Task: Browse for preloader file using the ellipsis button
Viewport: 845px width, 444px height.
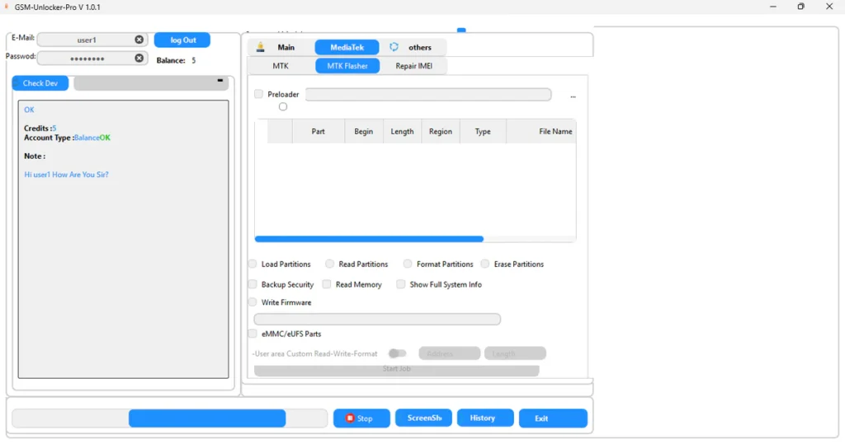Action: (x=573, y=96)
